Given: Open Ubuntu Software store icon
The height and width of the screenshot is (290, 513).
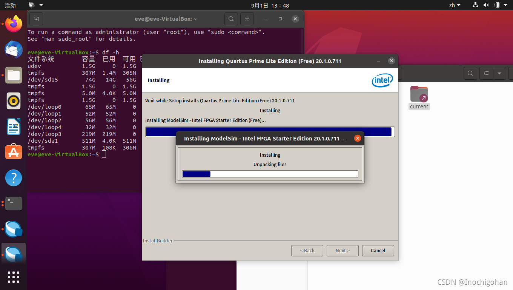Looking at the screenshot, I should [14, 152].
